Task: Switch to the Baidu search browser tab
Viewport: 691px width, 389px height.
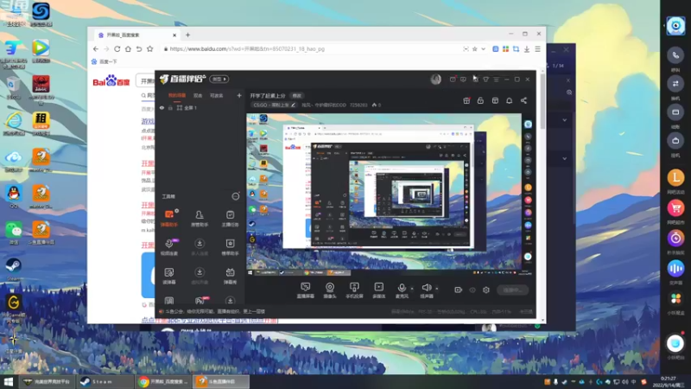Action: click(x=136, y=35)
